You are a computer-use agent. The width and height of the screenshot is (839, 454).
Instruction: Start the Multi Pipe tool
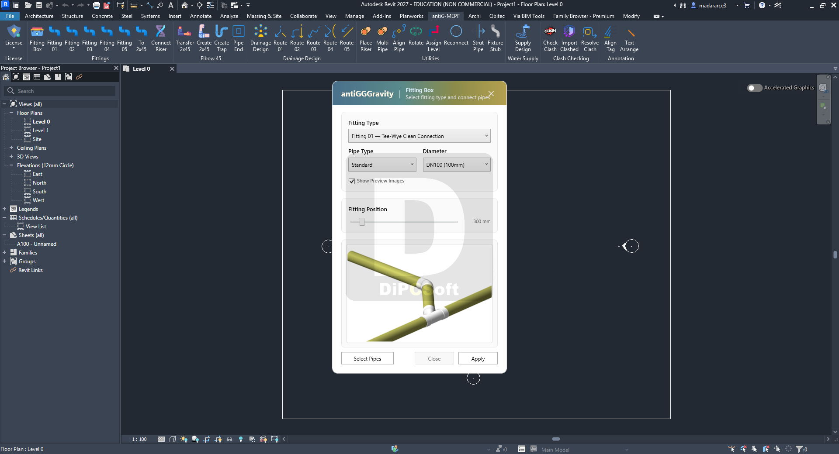click(x=382, y=38)
